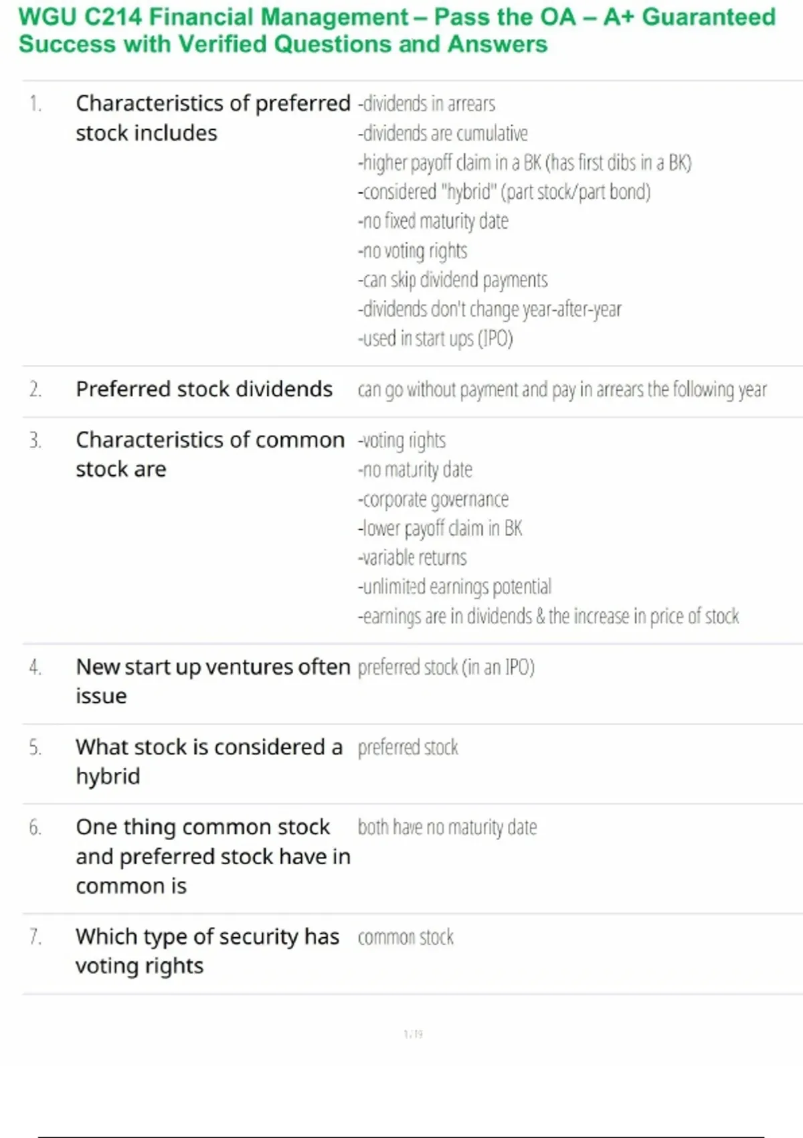Screen dimensions: 803x1138
Task: Click '-no voting rights' answer text
Action: point(412,250)
